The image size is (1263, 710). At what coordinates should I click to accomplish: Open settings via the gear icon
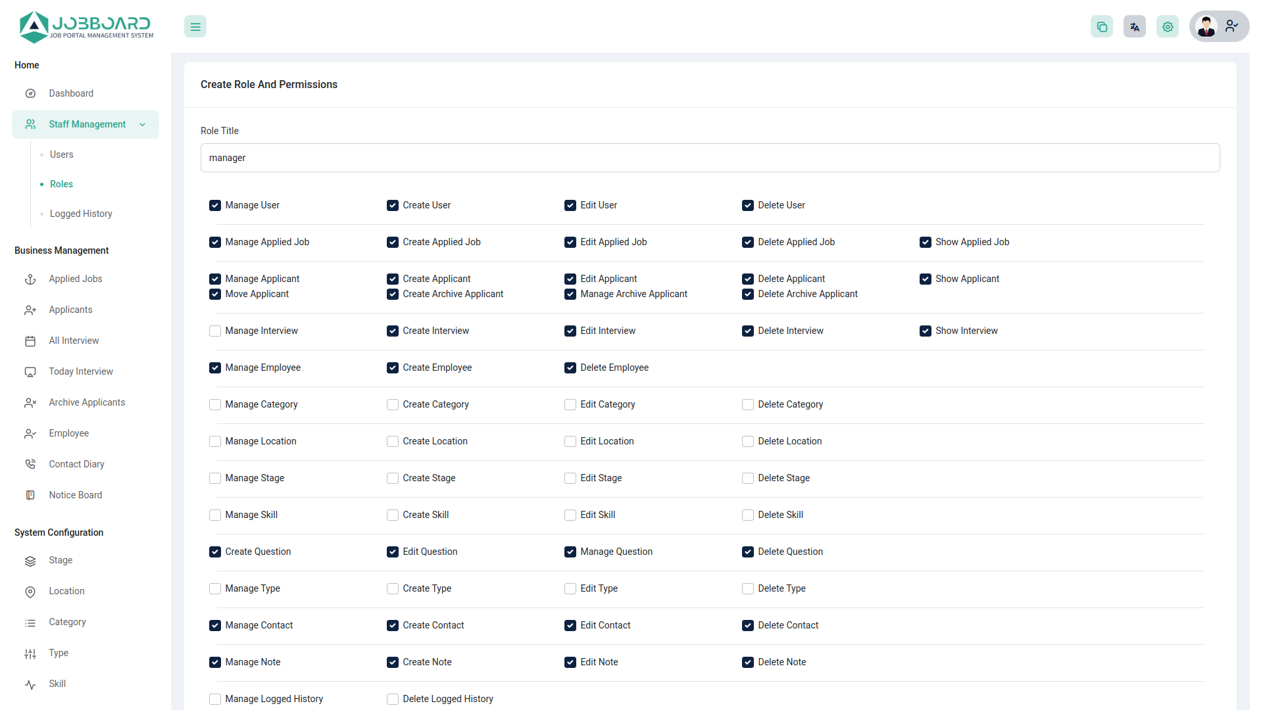tap(1167, 26)
